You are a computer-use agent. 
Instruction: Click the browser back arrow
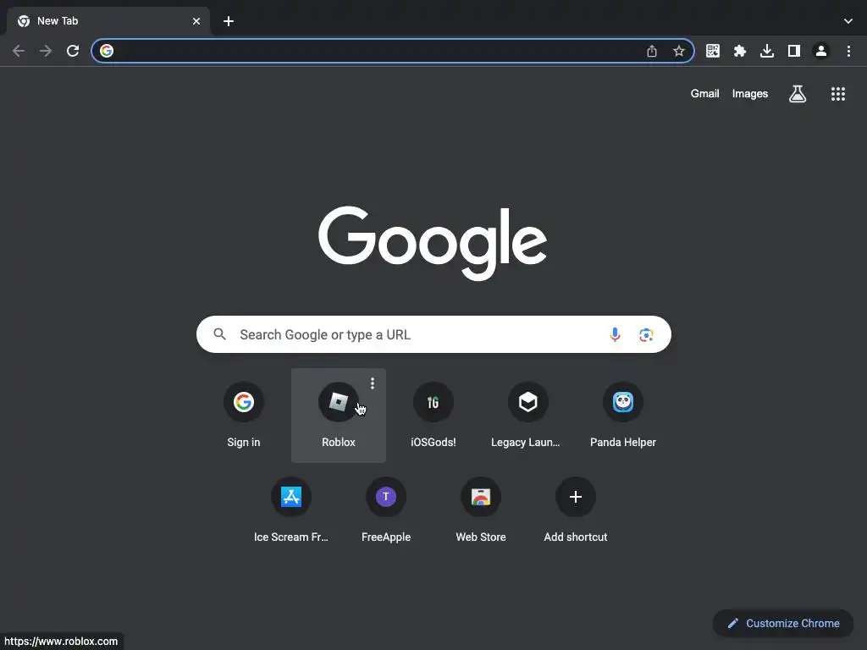click(19, 52)
